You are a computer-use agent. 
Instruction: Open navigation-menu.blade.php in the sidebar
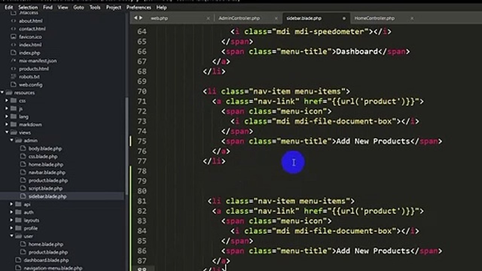pos(53,268)
